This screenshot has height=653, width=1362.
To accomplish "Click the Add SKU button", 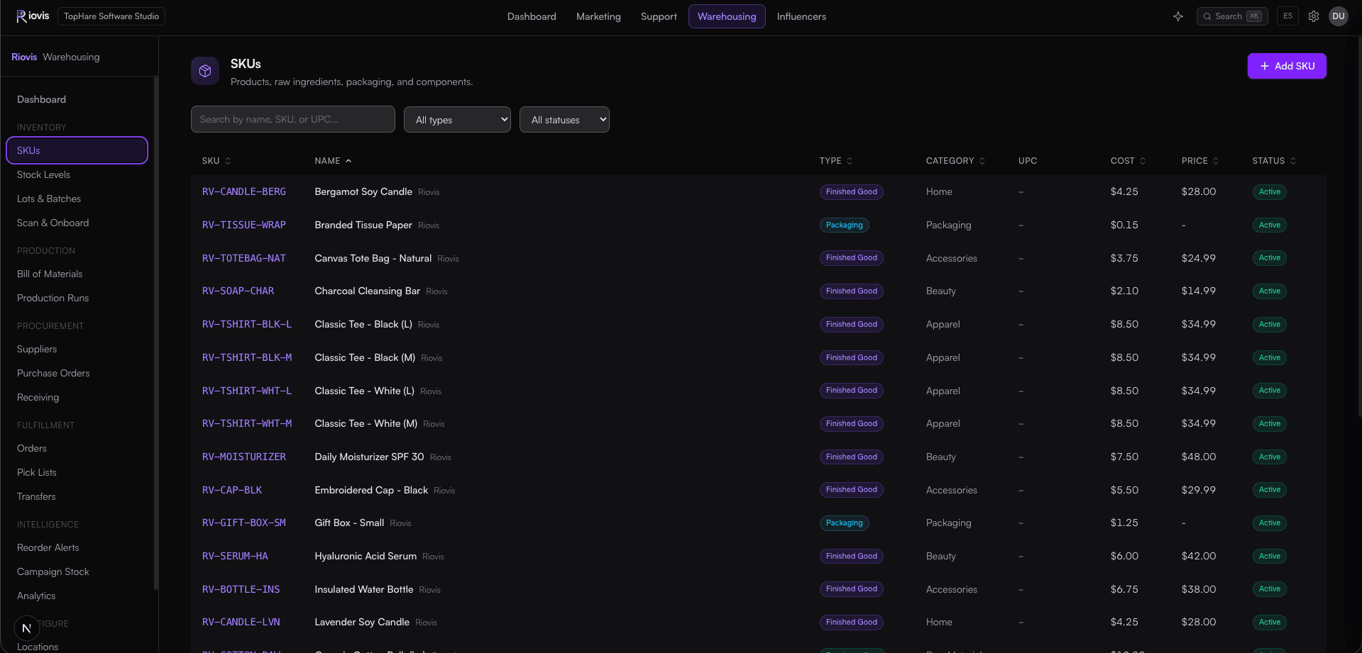I will point(1287,66).
